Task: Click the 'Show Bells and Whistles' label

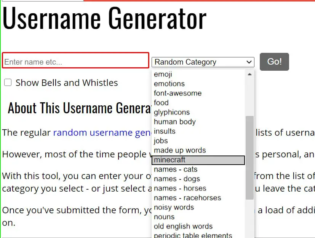Action: 67,83
